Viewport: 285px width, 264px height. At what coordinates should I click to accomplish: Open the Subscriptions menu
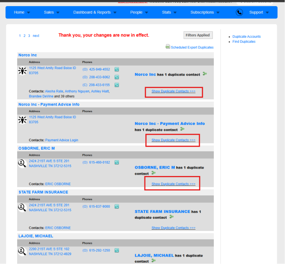coord(202,12)
